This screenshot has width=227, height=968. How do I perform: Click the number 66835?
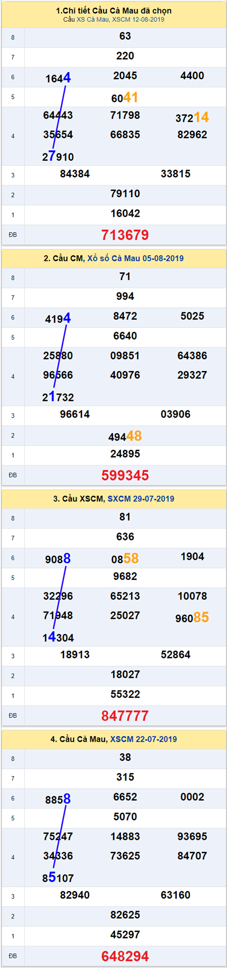coord(125,135)
